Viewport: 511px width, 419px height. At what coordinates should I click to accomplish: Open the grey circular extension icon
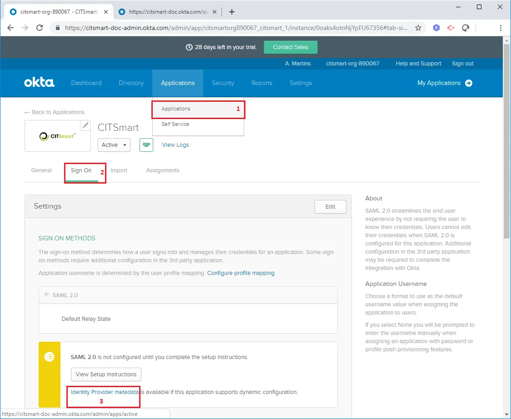coord(466,28)
